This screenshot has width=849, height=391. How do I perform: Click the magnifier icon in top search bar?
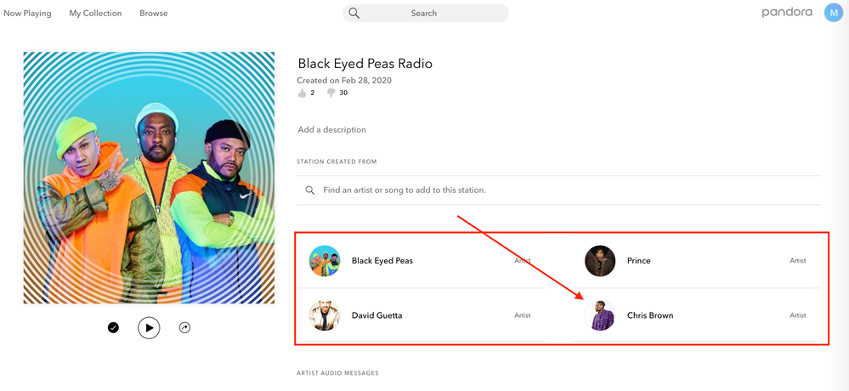click(x=354, y=14)
